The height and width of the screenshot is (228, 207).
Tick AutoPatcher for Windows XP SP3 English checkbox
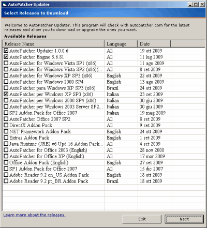tap(6, 75)
